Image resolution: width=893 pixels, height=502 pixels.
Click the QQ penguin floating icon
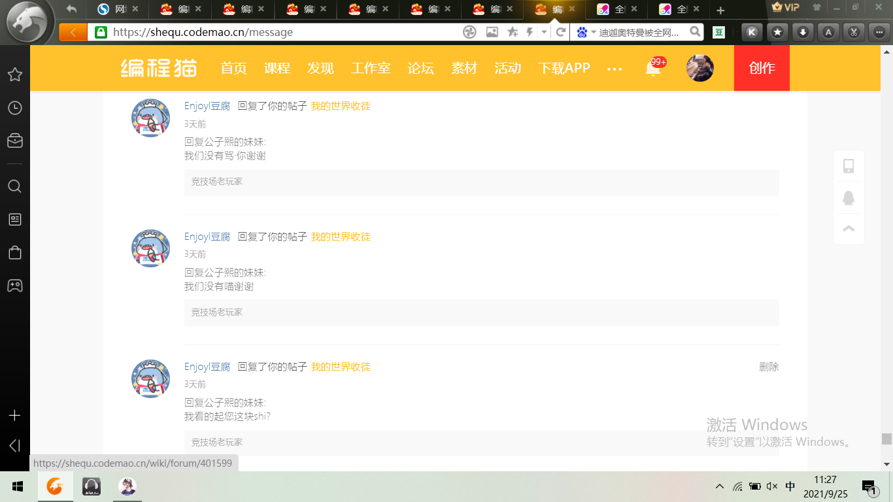[x=849, y=197]
